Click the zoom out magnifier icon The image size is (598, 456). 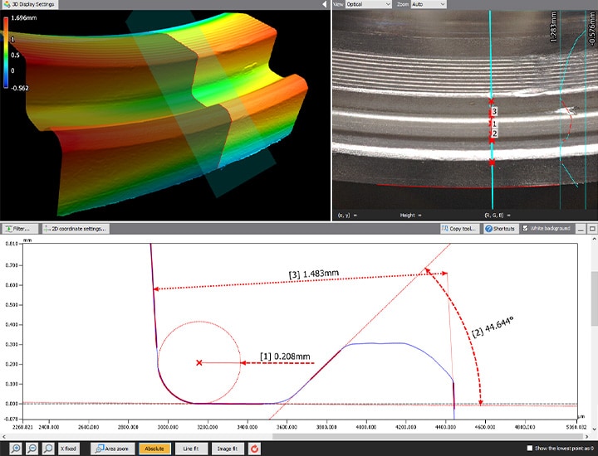click(x=30, y=449)
